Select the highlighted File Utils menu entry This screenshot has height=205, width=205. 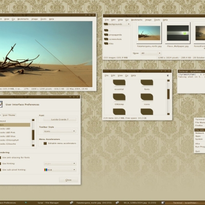click(x=199, y=130)
